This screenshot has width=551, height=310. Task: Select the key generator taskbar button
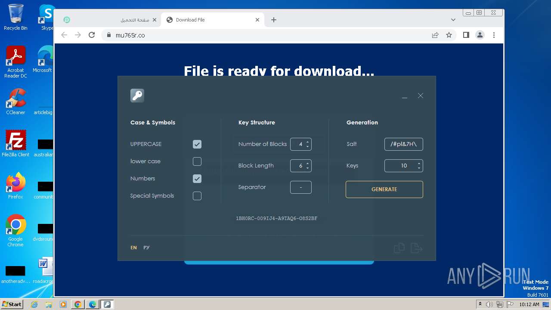click(x=107, y=304)
